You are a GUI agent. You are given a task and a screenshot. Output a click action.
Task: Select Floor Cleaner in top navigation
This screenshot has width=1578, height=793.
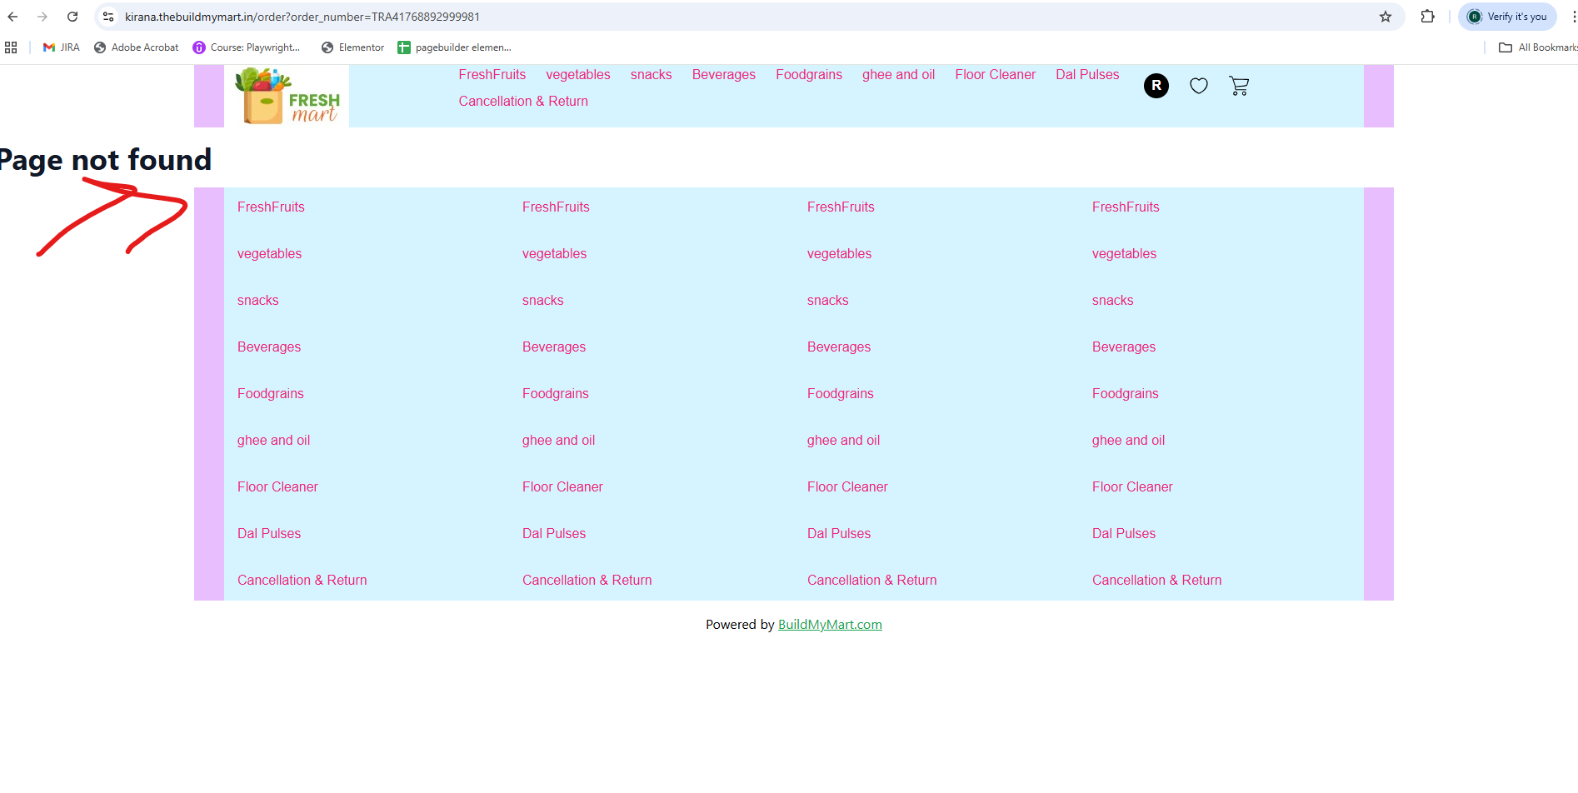[x=995, y=75]
